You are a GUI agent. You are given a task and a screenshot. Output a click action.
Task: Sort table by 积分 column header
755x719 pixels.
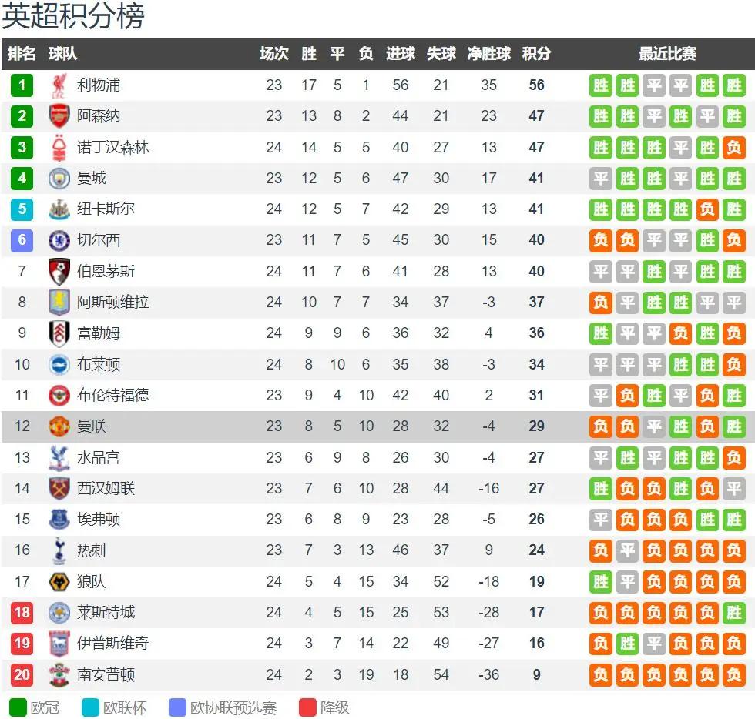pyautogui.click(x=536, y=54)
